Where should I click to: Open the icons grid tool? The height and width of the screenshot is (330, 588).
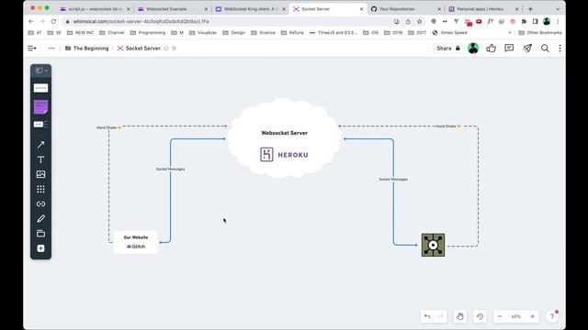[40, 190]
